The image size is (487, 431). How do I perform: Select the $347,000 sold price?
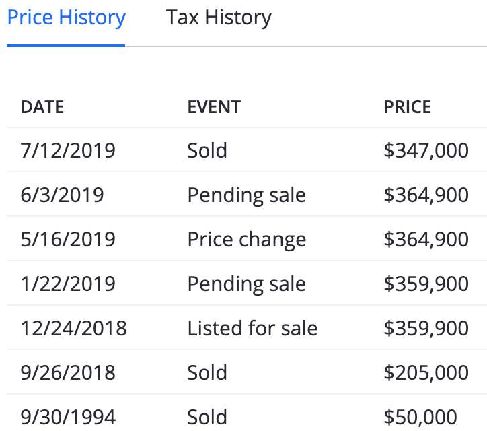[426, 150]
